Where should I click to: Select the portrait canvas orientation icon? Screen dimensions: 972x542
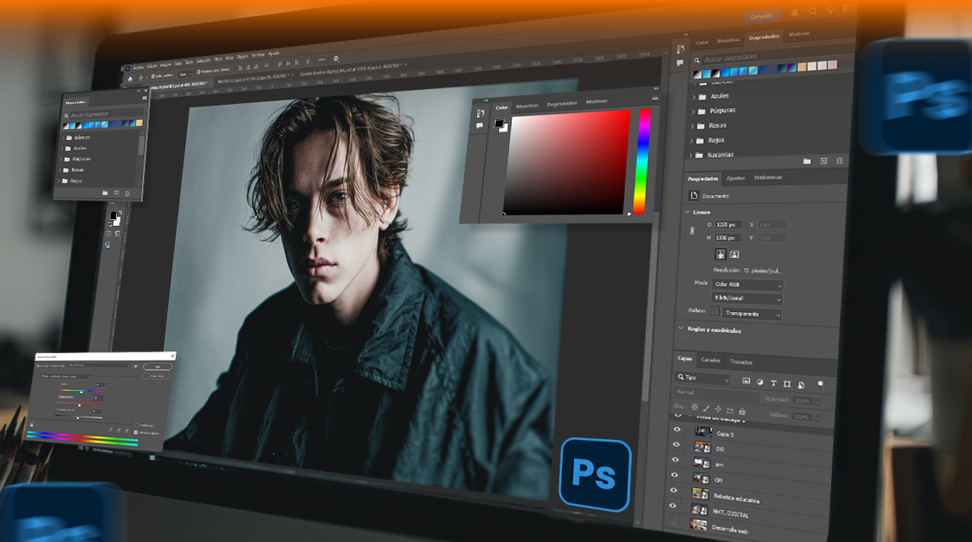(720, 254)
